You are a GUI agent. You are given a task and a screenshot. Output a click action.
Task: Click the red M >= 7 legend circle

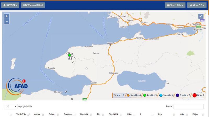pyautogui.click(x=194, y=95)
